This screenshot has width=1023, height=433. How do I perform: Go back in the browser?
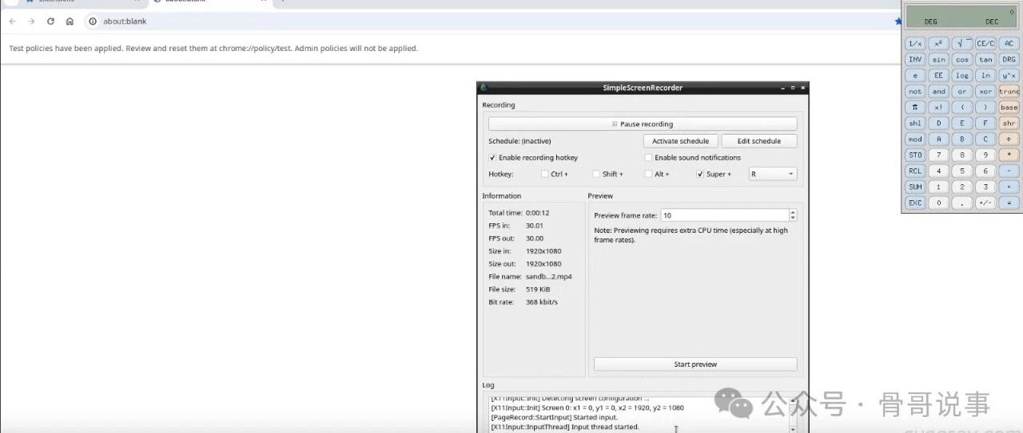12,22
